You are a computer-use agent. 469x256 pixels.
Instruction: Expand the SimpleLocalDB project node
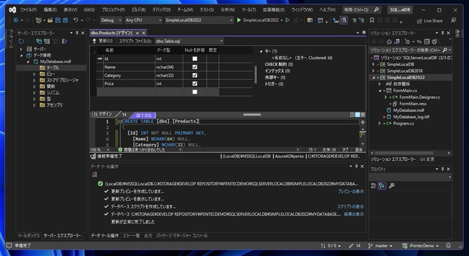tap(373, 64)
